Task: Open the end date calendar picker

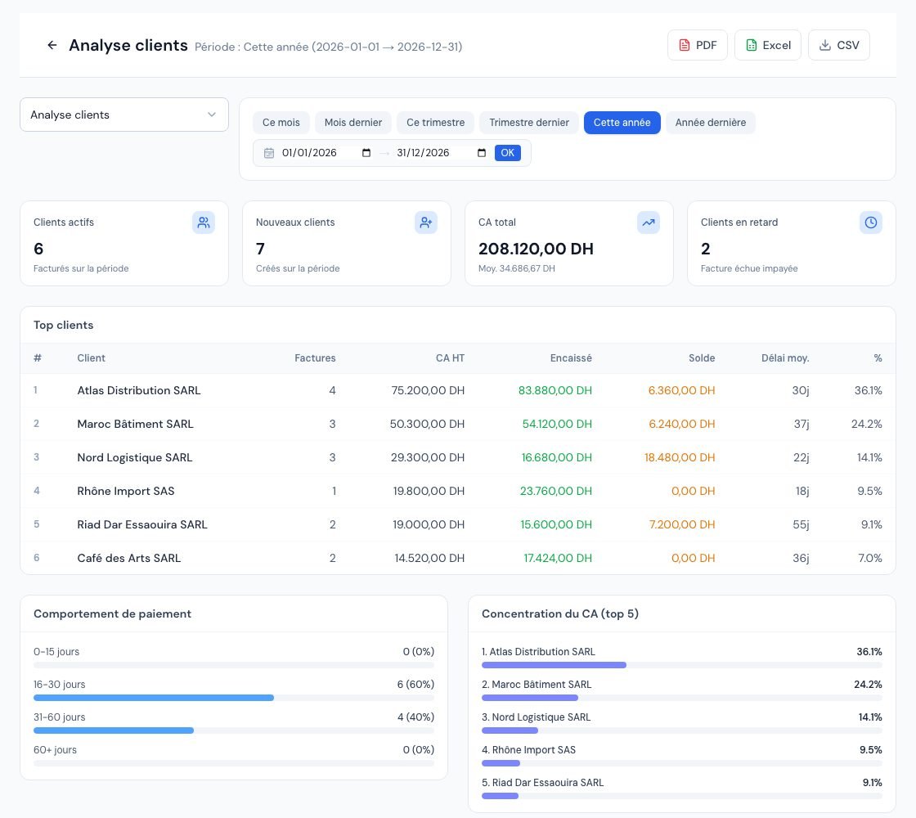Action: [482, 153]
